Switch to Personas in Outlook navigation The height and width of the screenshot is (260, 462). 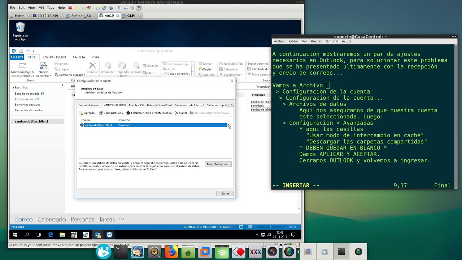(82, 219)
